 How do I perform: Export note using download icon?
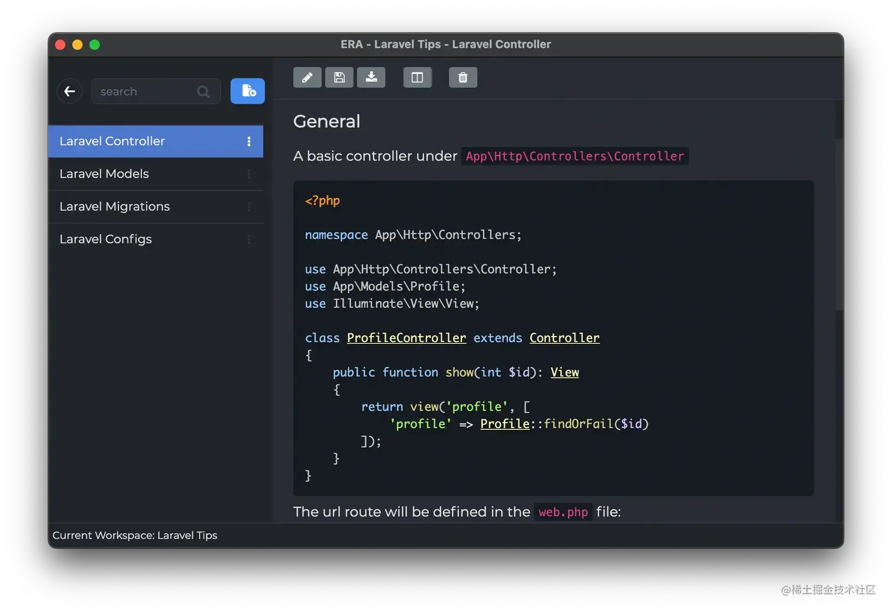[371, 77]
